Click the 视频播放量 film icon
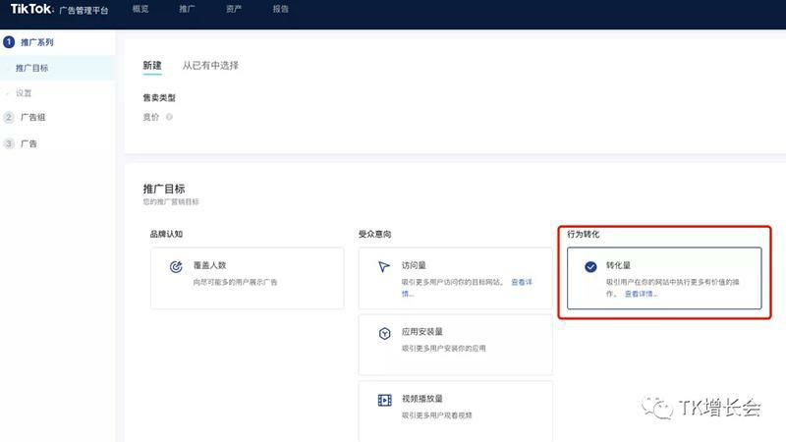786x442 pixels. coord(384,400)
